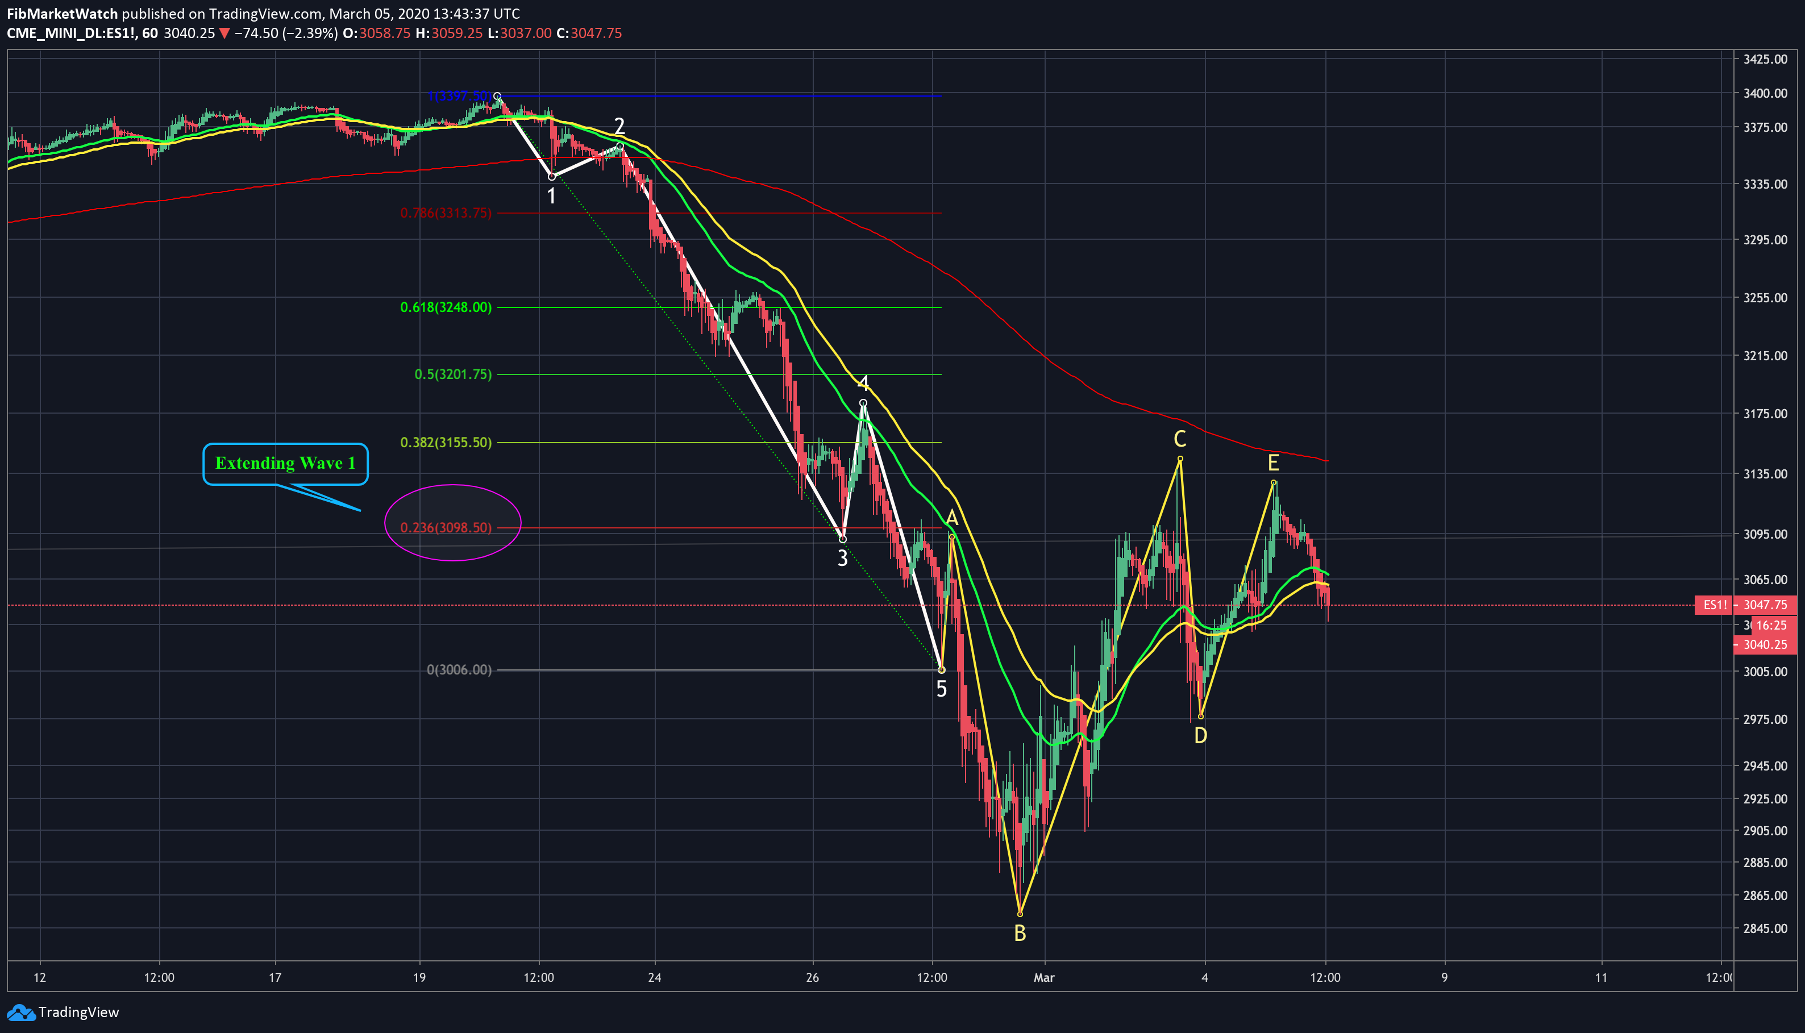This screenshot has width=1805, height=1033.
Task: Click the 3005.00 price axis label
Action: tap(1765, 671)
